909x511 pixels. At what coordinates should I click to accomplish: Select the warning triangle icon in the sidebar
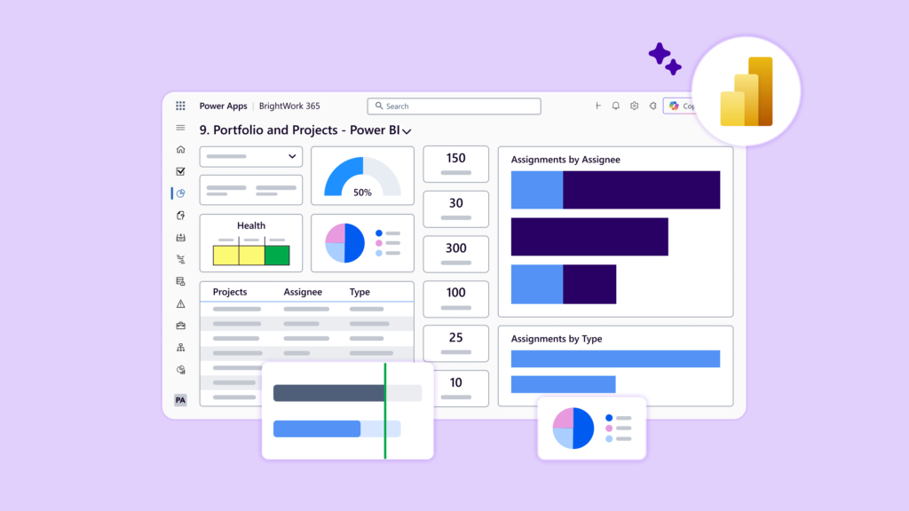180,305
